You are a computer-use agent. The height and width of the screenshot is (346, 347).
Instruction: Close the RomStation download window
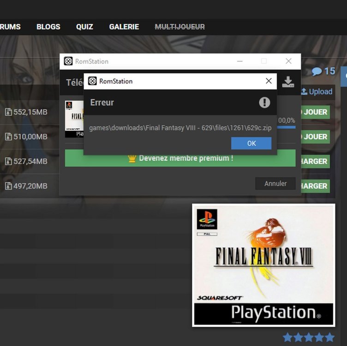(x=288, y=61)
